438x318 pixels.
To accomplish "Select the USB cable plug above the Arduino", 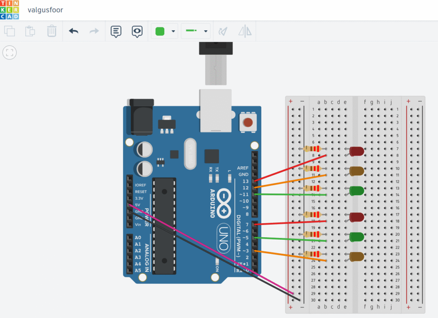I will (x=216, y=63).
